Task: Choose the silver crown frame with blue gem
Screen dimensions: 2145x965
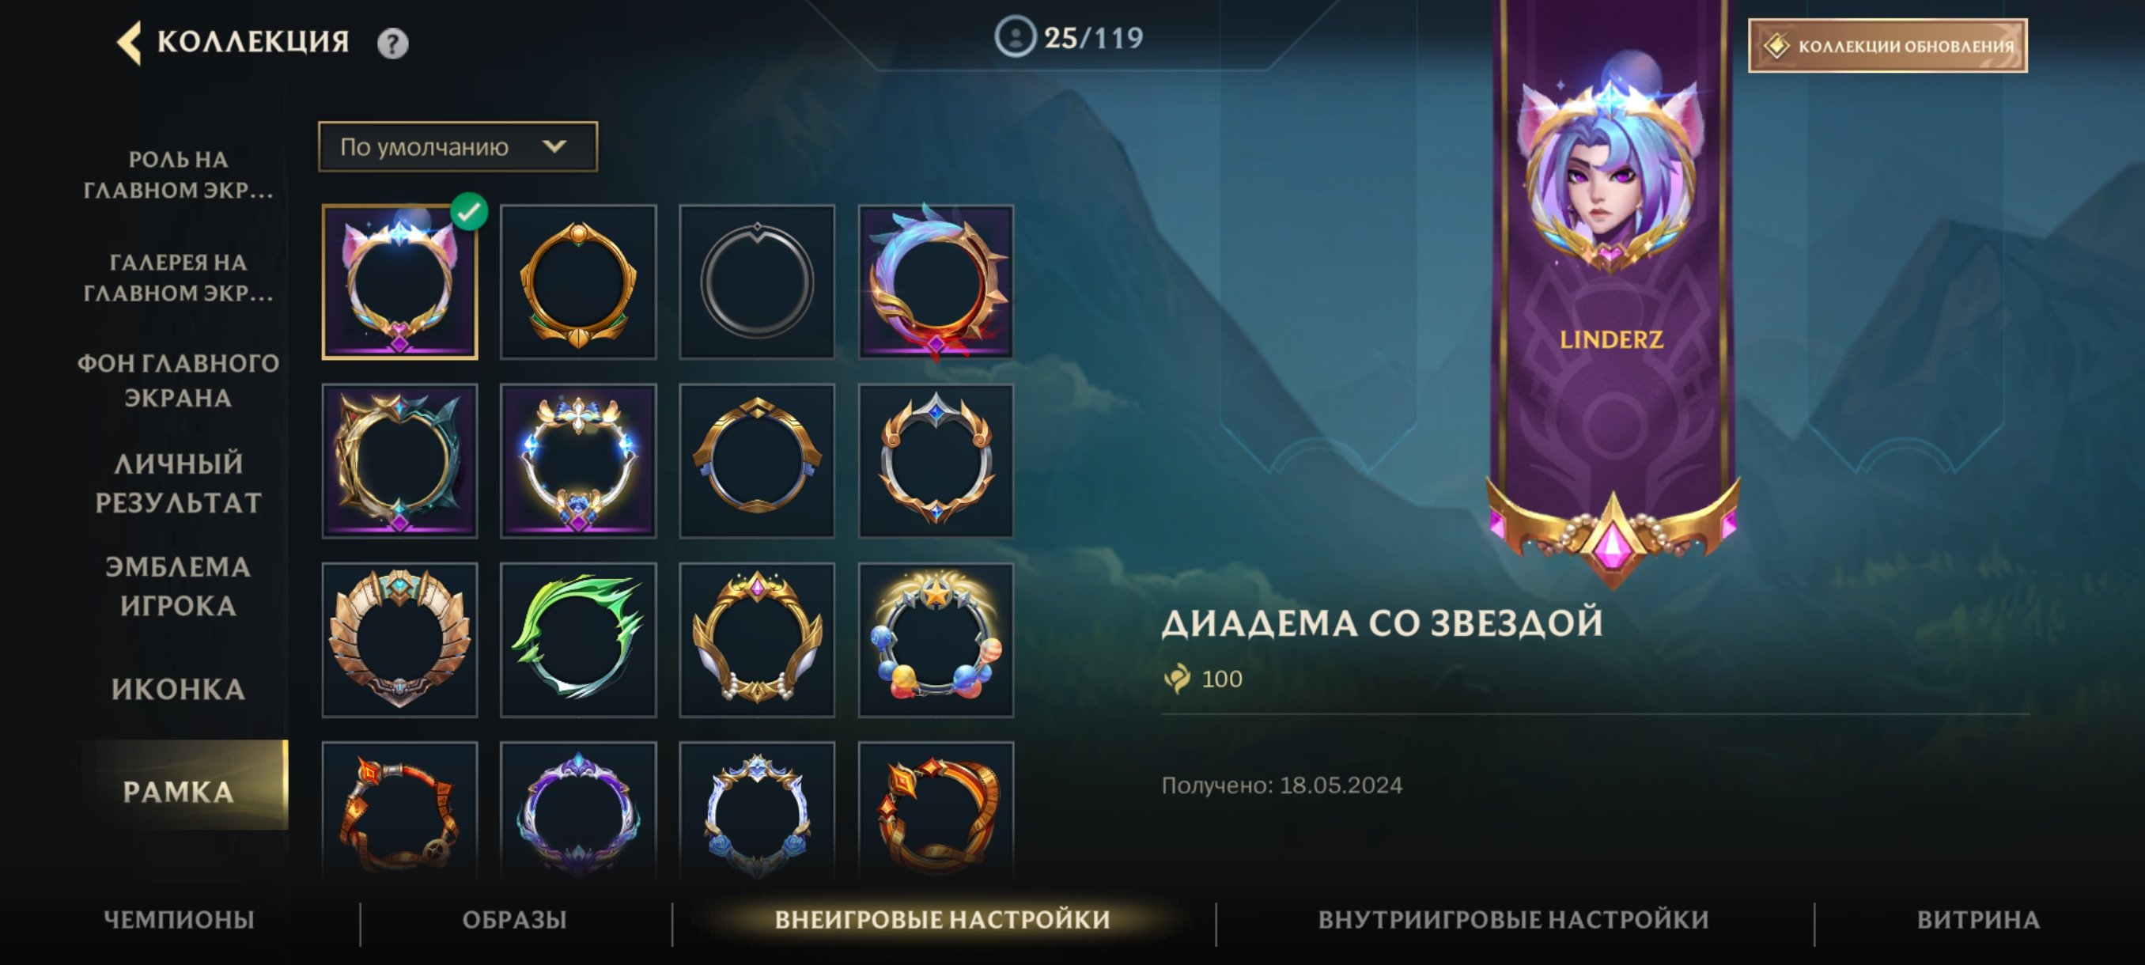Action: coord(936,460)
